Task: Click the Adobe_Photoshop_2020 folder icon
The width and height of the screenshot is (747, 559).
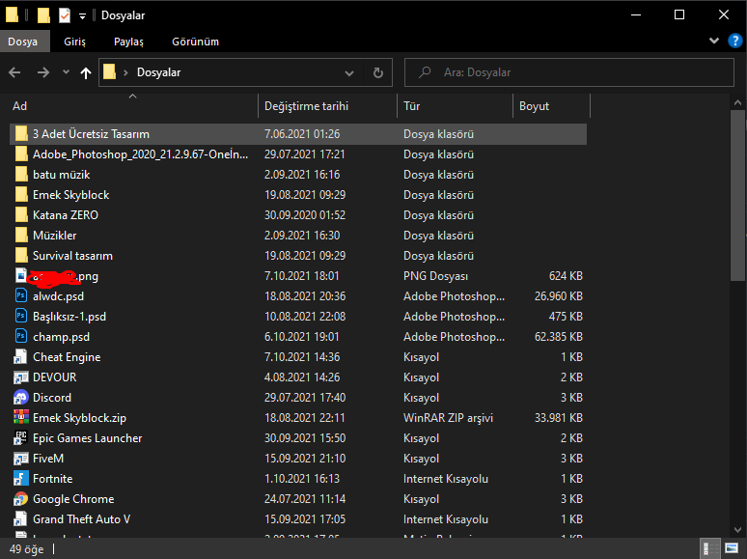Action: coord(21,154)
